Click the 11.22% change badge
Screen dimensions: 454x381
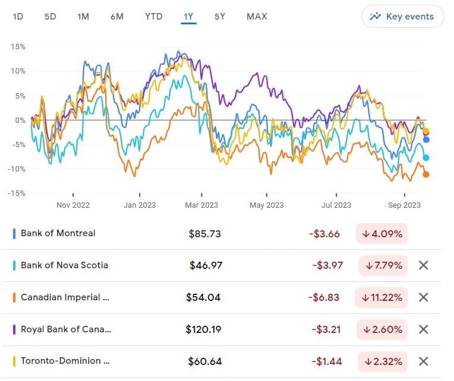[x=381, y=297]
